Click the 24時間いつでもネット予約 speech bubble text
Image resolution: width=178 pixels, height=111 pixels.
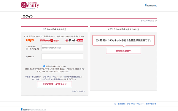point(123,40)
